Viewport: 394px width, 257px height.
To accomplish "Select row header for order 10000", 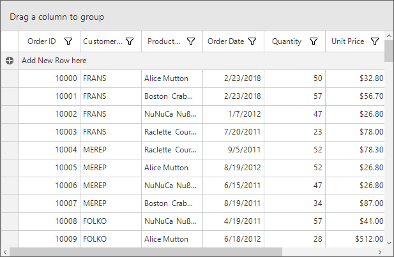I will pos(10,78).
